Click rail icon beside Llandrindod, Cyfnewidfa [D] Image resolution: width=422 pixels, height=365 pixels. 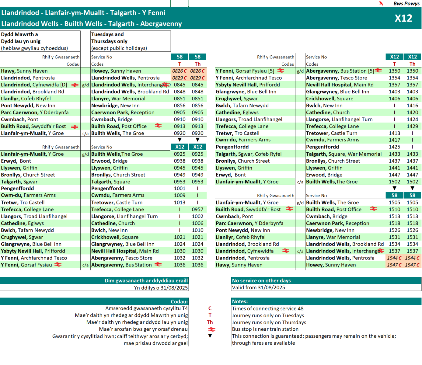click(75, 85)
